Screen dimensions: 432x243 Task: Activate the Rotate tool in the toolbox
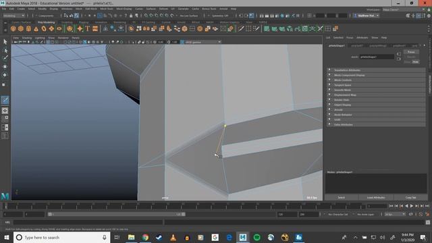(5, 75)
